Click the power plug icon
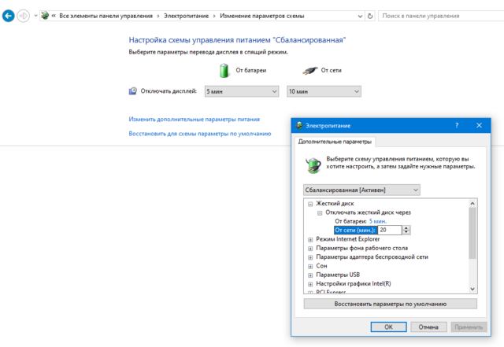Image resolution: width=504 pixels, height=347 pixels. (x=306, y=70)
